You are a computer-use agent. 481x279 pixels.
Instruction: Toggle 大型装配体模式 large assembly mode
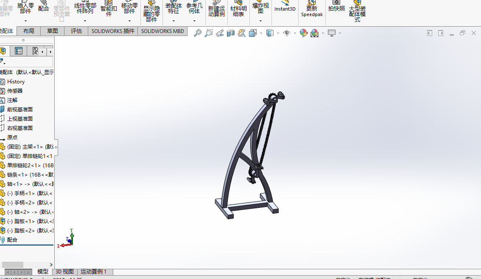358,11
